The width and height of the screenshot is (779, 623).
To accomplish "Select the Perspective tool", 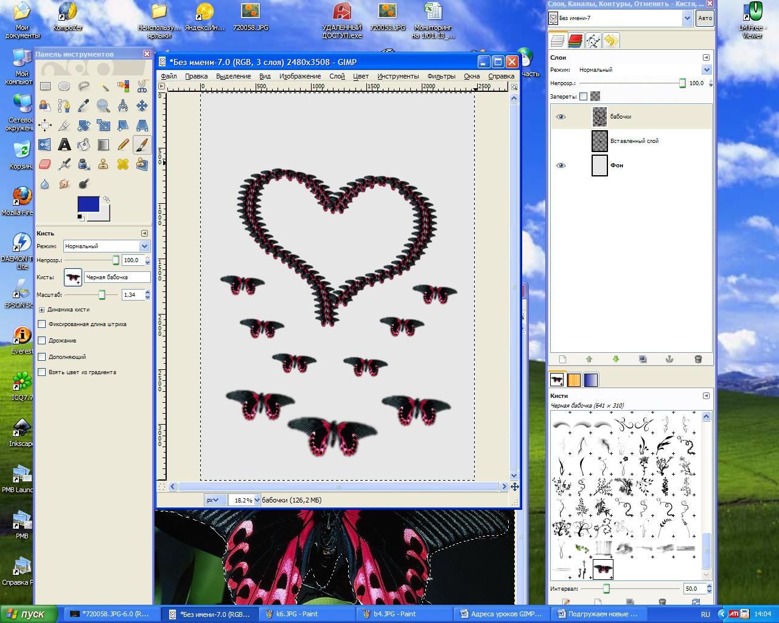I will (142, 125).
